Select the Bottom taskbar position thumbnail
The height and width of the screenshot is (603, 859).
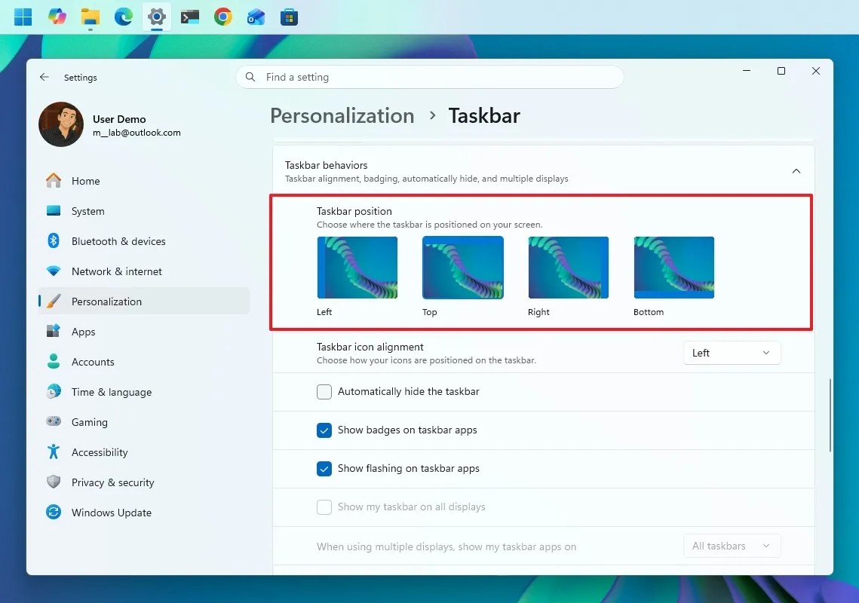tap(673, 268)
